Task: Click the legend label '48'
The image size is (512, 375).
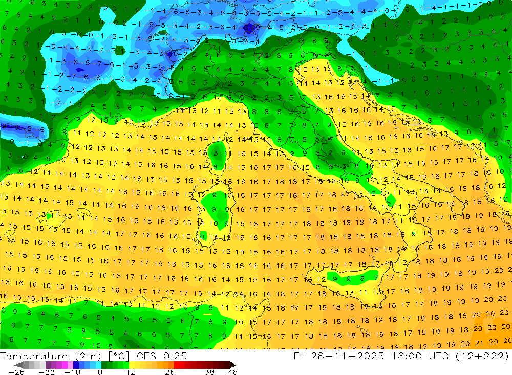Action: pyautogui.click(x=233, y=372)
